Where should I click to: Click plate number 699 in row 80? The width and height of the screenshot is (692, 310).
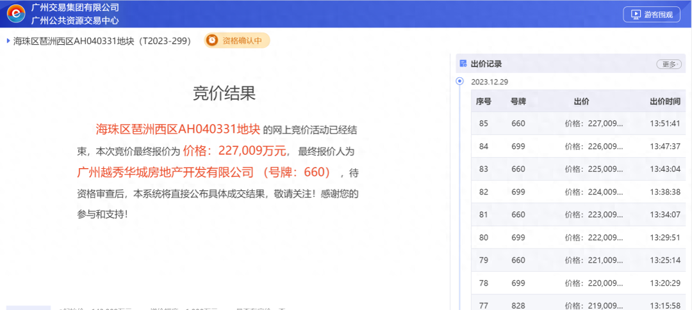(518, 237)
